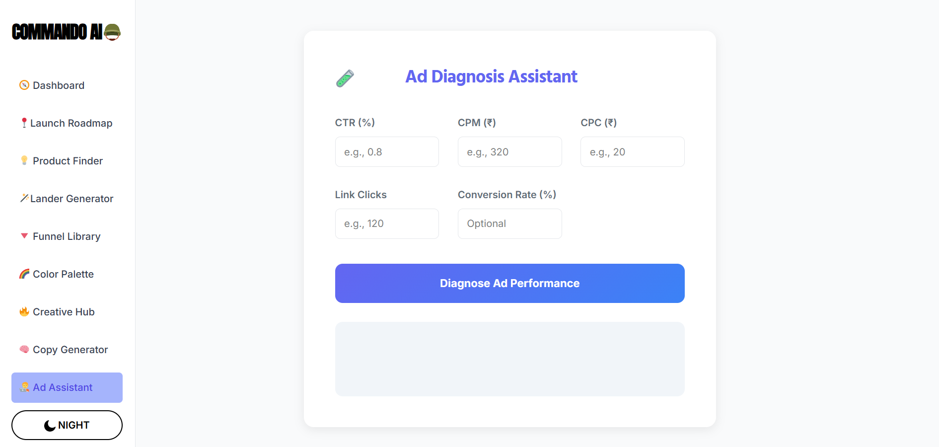Click the optional Conversion Rate field
The width and height of the screenshot is (939, 447).
(x=509, y=223)
